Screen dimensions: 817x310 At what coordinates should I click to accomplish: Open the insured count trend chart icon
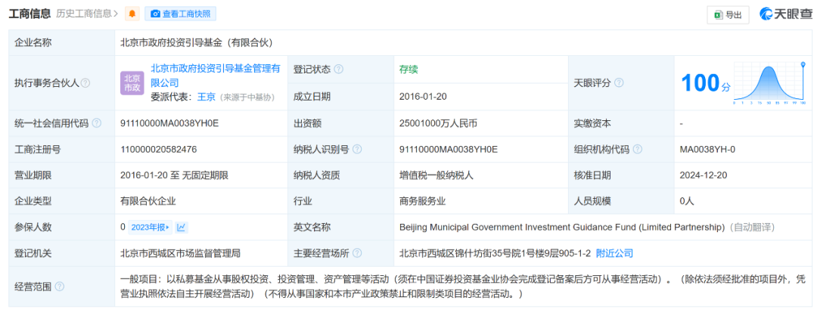(x=182, y=227)
